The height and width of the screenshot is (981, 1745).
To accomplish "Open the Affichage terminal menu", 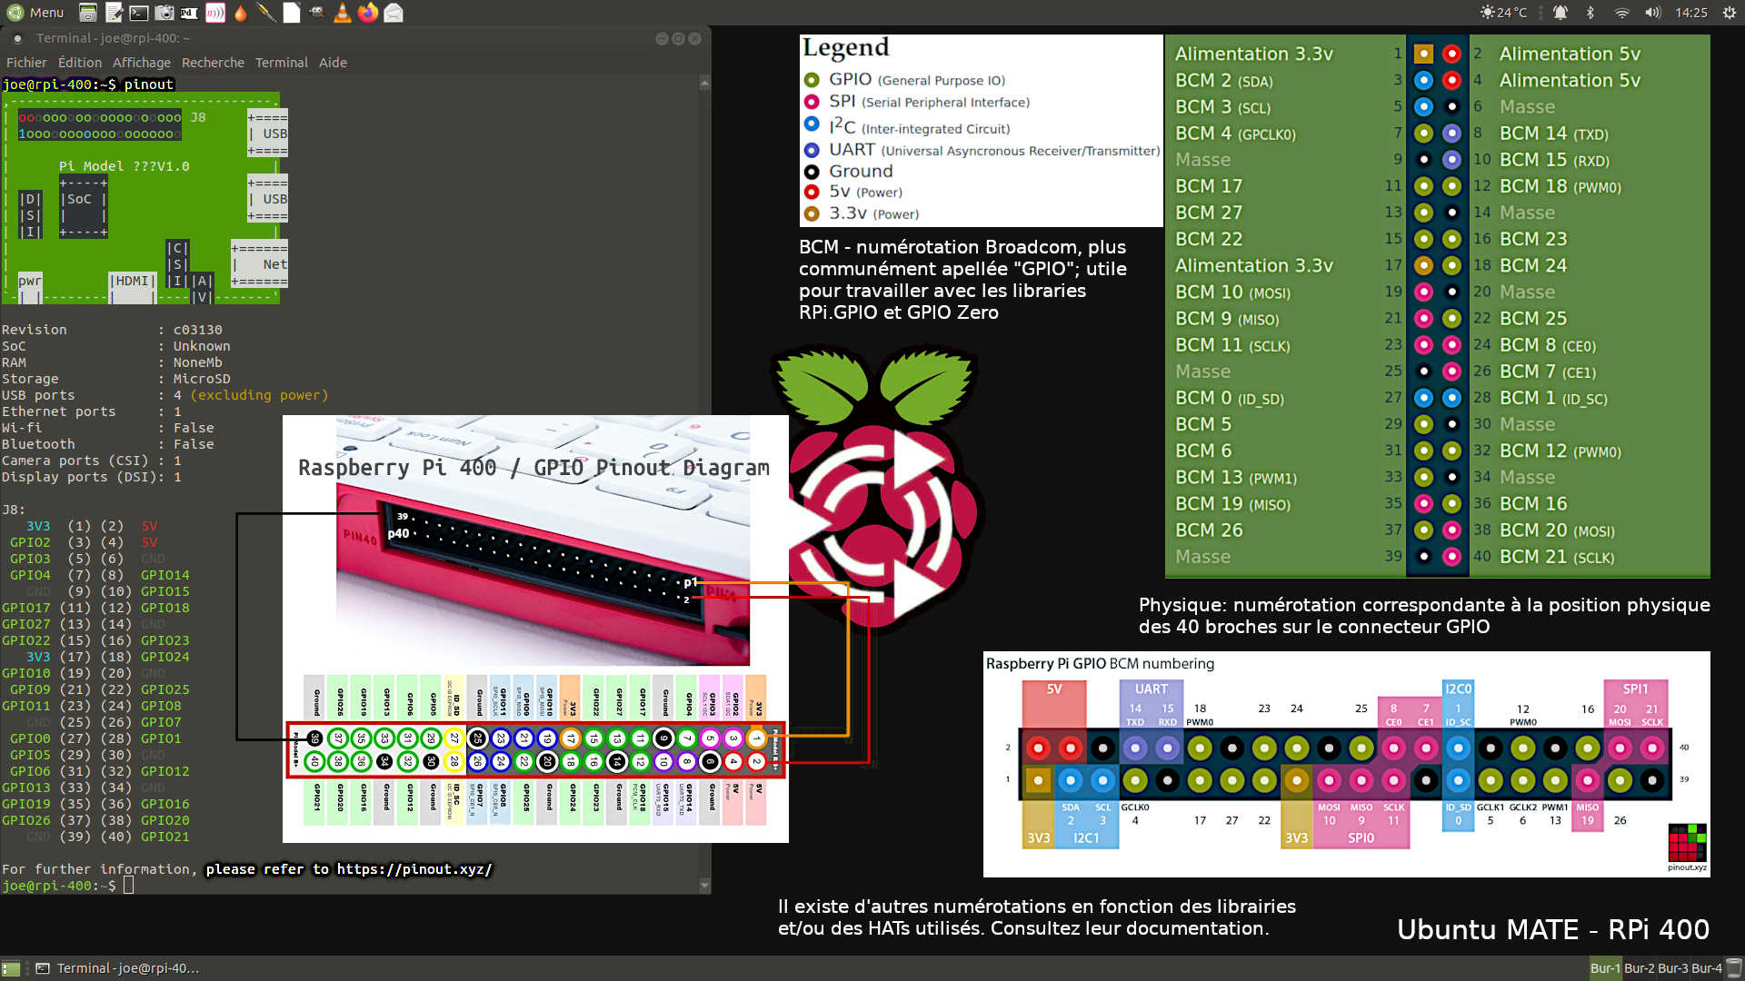I will point(141,63).
